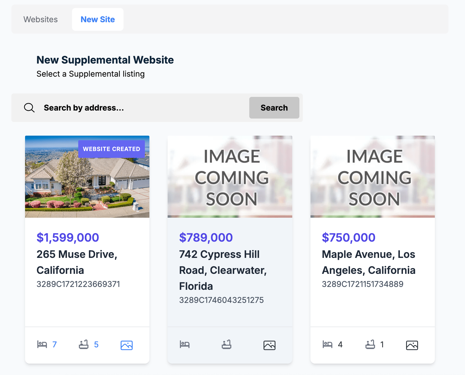Click the magnifying glass search icon
This screenshot has height=375, width=465.
(29, 108)
